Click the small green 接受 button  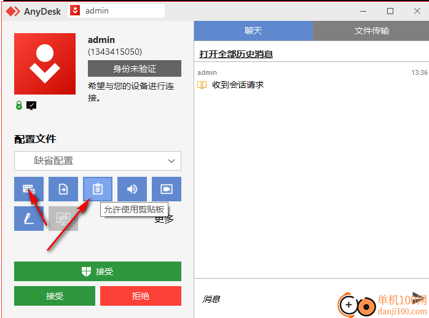(55, 296)
